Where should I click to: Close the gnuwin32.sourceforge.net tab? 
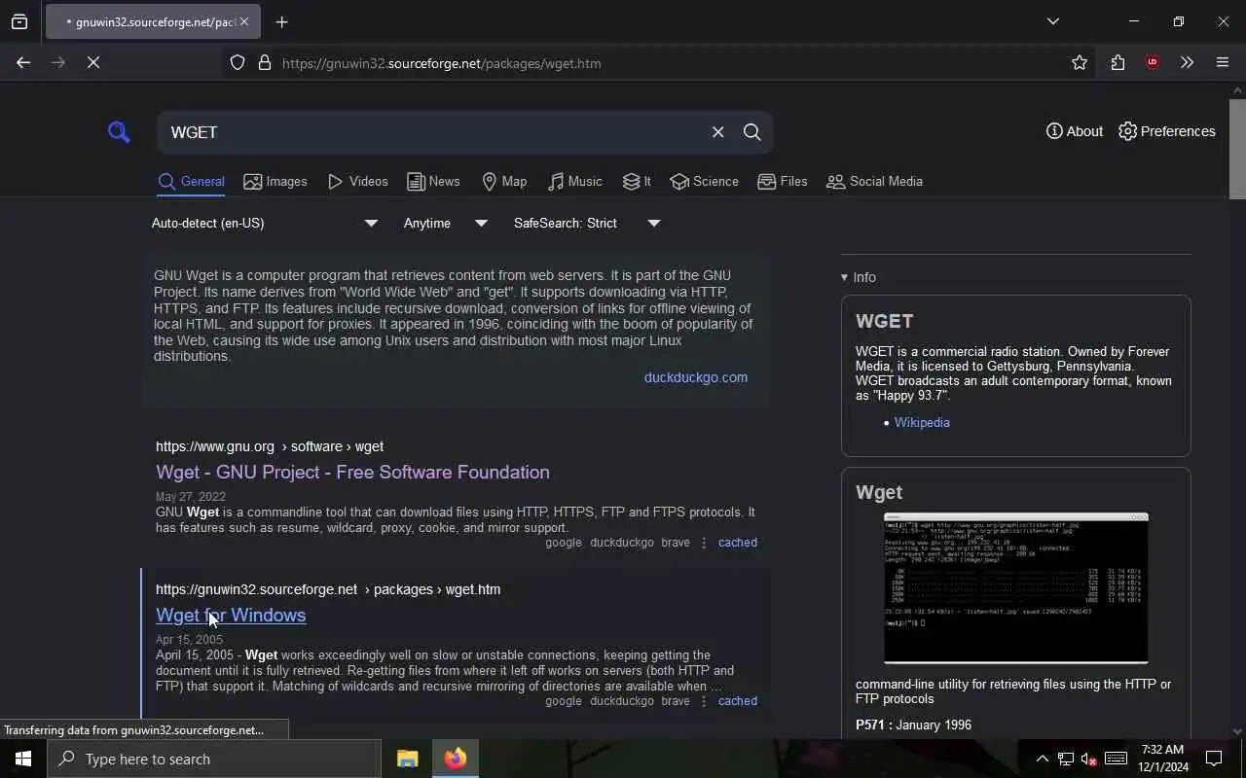244,21
